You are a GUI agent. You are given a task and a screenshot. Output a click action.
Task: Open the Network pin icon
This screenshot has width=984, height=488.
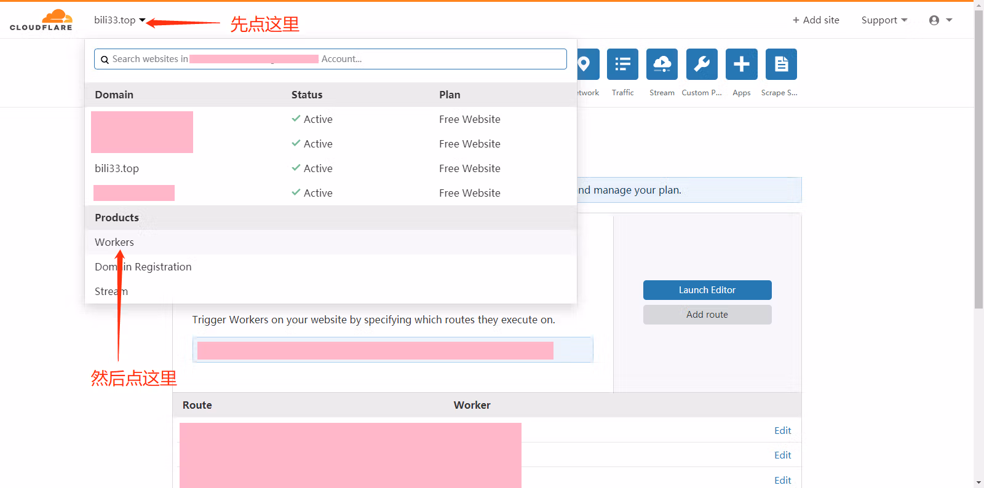pos(588,64)
